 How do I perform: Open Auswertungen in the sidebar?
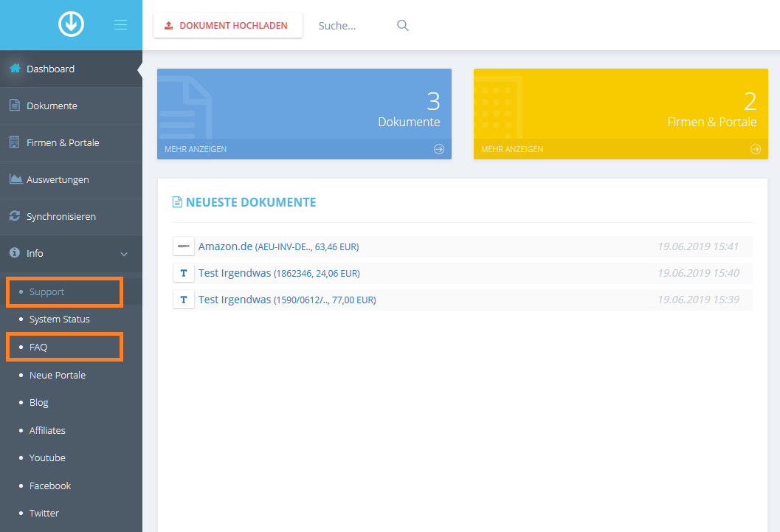click(71, 179)
